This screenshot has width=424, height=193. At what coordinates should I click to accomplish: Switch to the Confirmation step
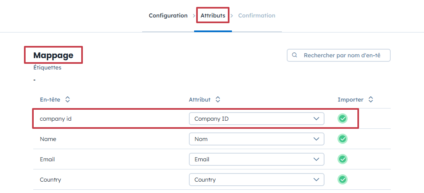[x=257, y=16]
